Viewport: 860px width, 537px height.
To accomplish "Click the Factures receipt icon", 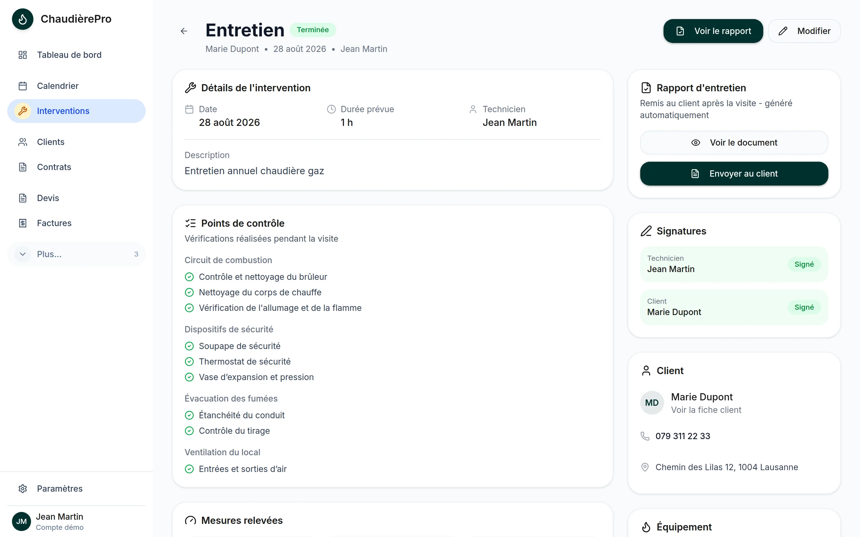I will (23, 223).
